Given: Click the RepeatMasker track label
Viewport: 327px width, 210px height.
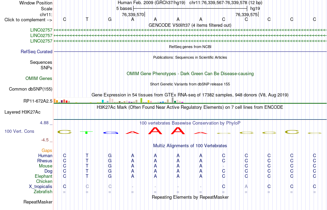Looking at the screenshot, I should [x=38, y=202].
